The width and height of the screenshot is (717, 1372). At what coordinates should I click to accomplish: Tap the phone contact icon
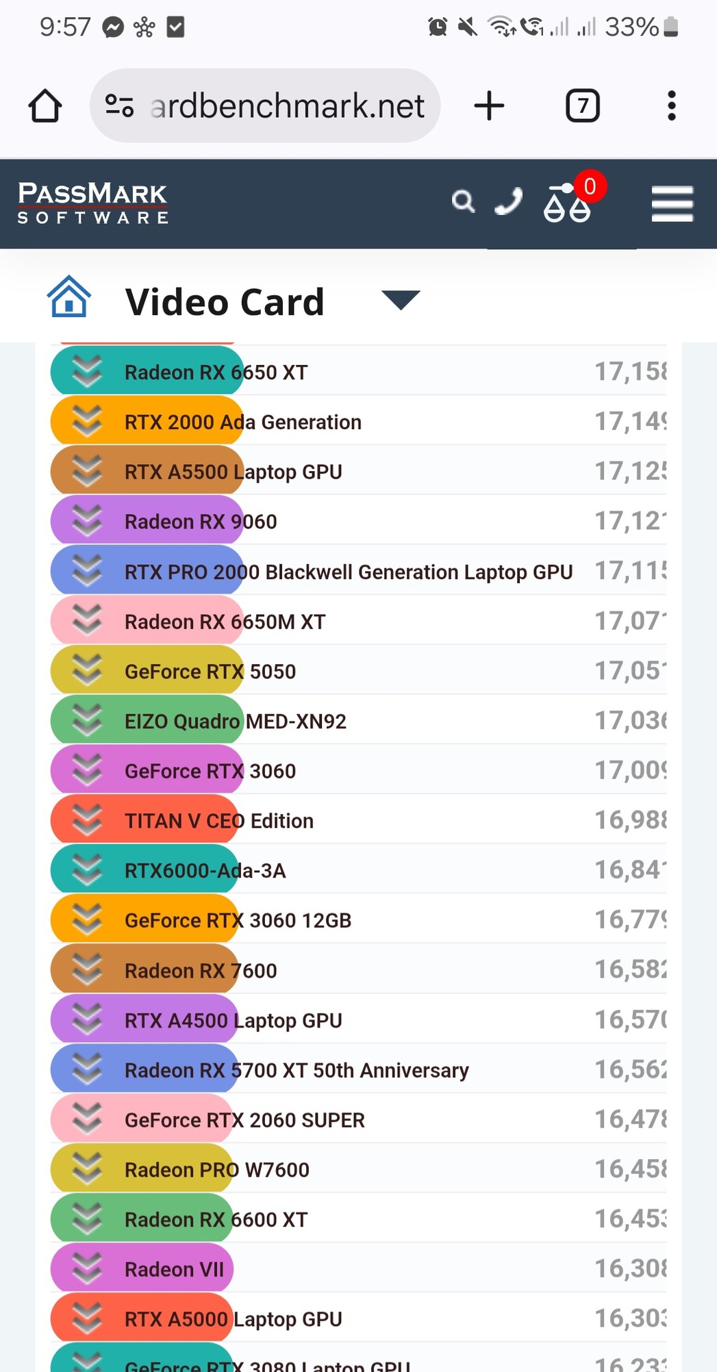pyautogui.click(x=508, y=202)
